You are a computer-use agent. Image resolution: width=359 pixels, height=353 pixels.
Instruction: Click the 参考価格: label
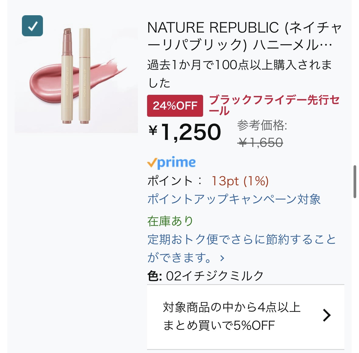262,125
